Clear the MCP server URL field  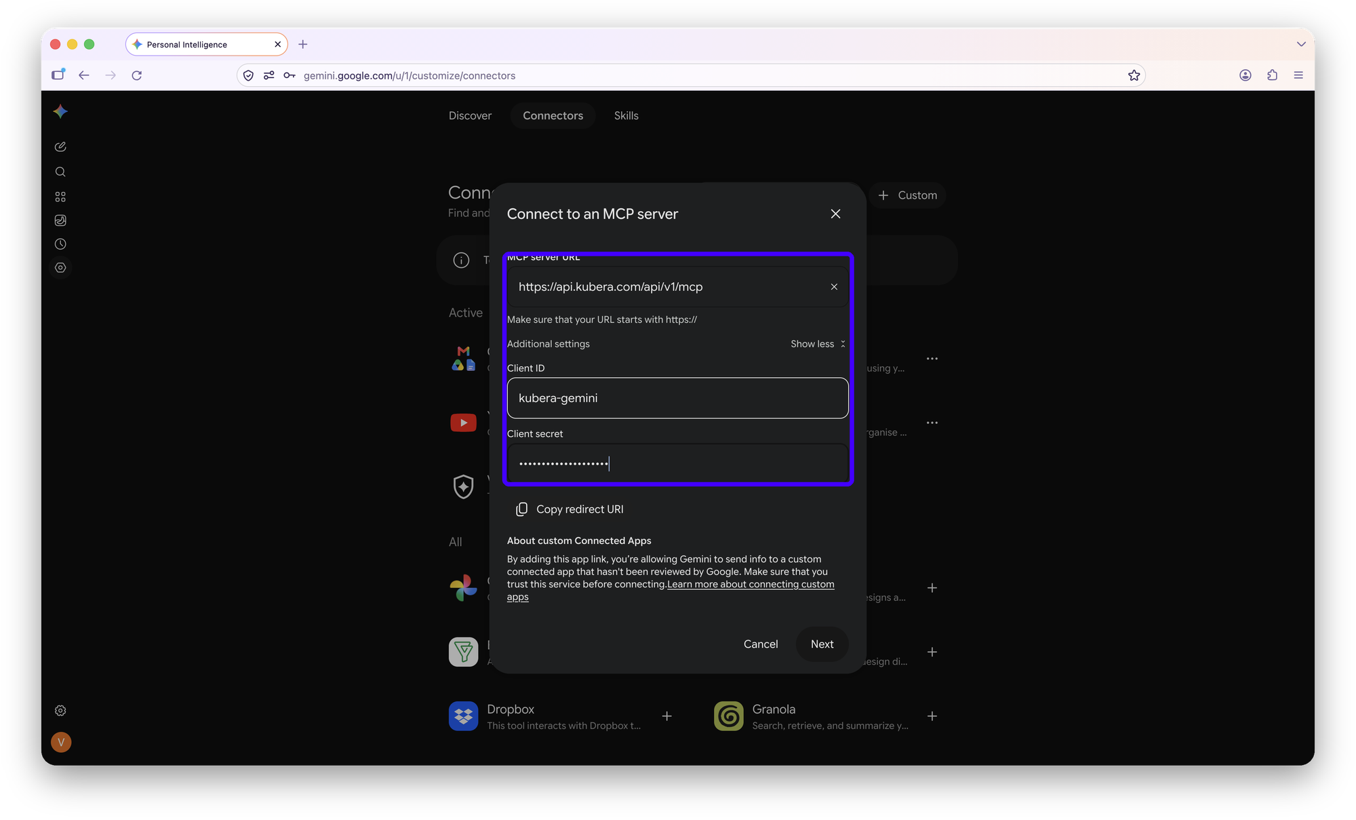(x=834, y=287)
